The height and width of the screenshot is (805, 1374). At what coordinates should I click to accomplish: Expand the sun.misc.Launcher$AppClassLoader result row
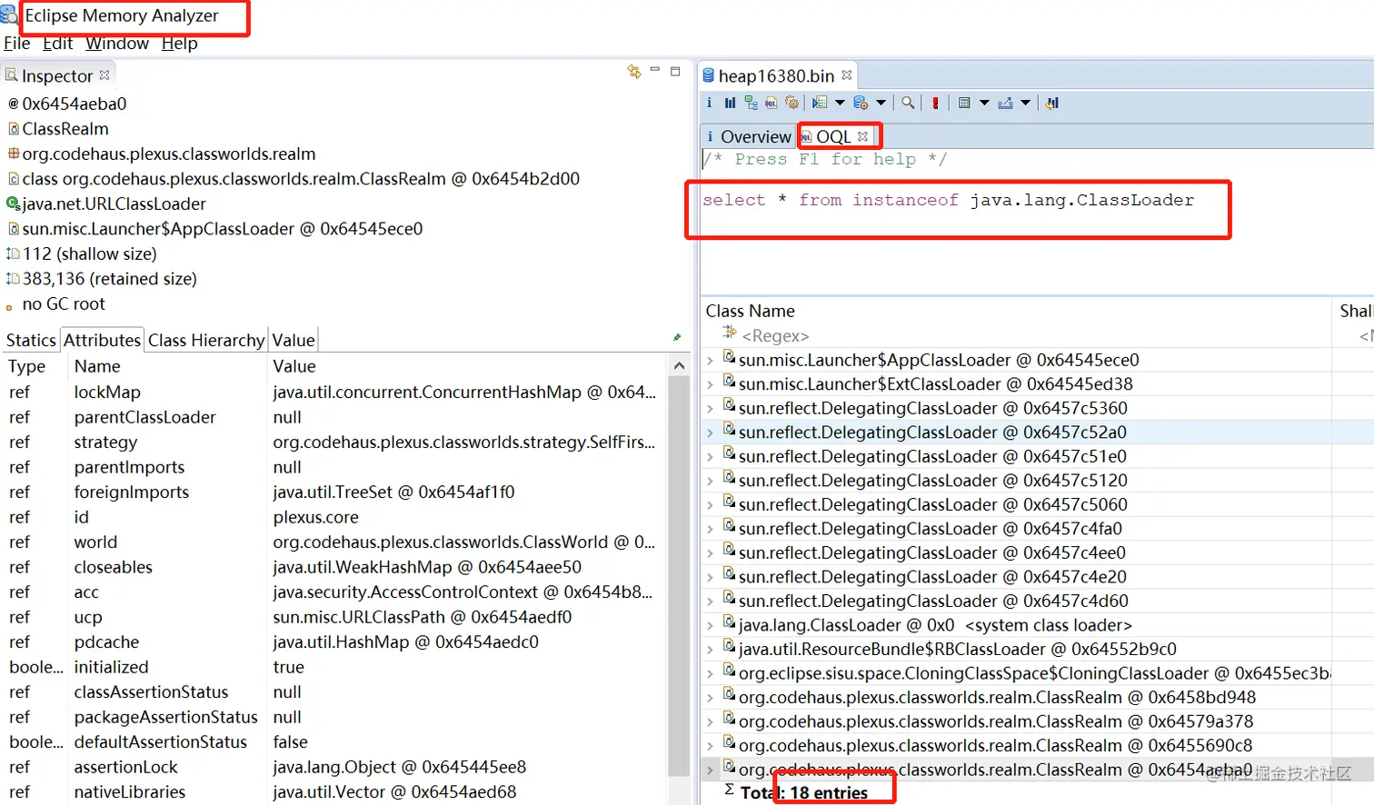711,361
